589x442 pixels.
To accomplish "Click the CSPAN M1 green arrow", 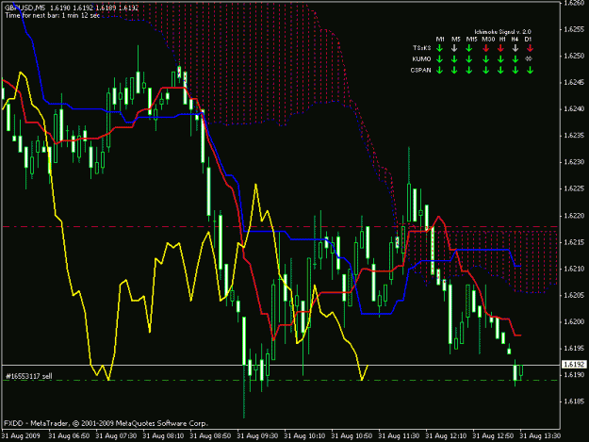I will tap(440, 71).
